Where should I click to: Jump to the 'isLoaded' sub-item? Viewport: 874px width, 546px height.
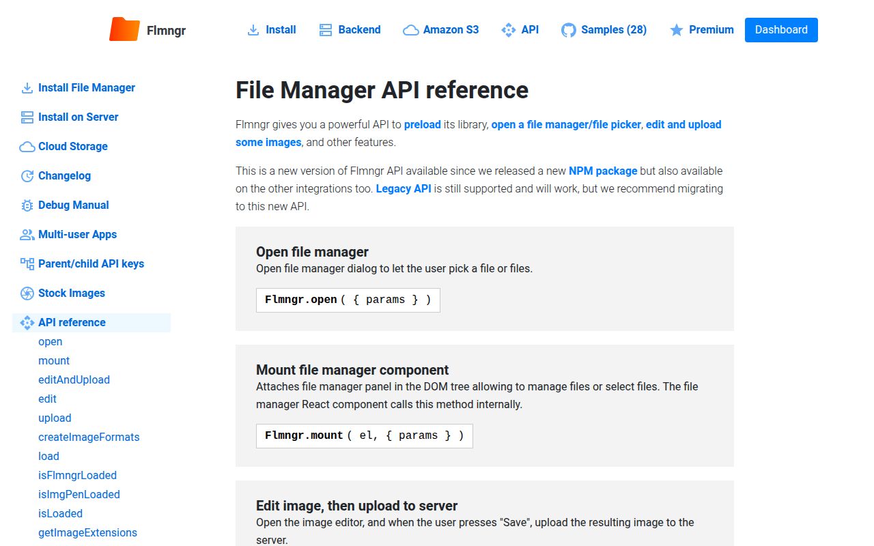[60, 514]
